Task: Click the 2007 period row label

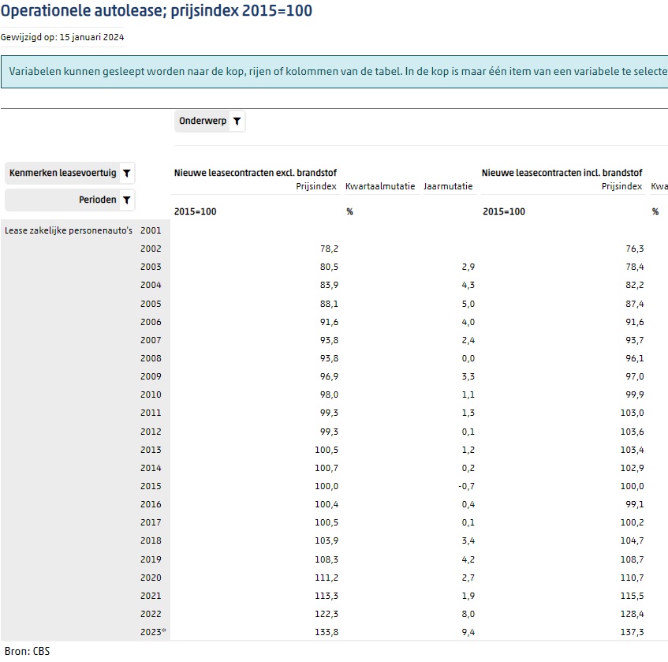Action: pyautogui.click(x=151, y=340)
